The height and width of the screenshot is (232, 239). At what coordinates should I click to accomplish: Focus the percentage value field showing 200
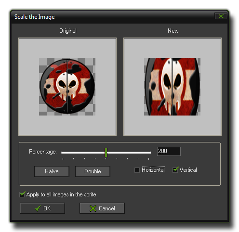click(169, 151)
